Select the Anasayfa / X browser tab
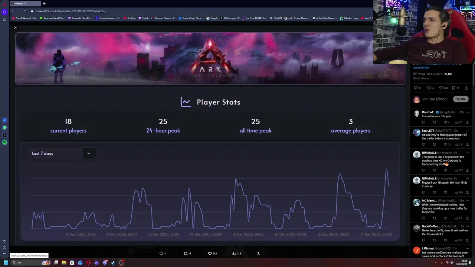The width and height of the screenshot is (475, 267). click(25, 3)
